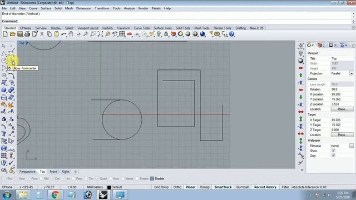Screen dimensions: 356x200
Task: Toggle the End osnap checkbox
Action: click(5, 179)
